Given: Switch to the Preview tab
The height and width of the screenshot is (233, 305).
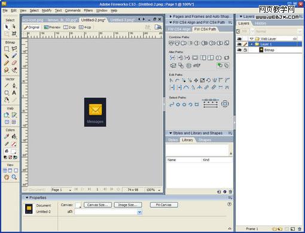Looking at the screenshot, I should coord(52,27).
